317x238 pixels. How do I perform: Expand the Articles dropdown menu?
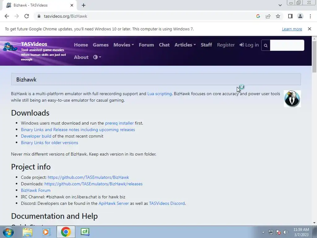(185, 45)
